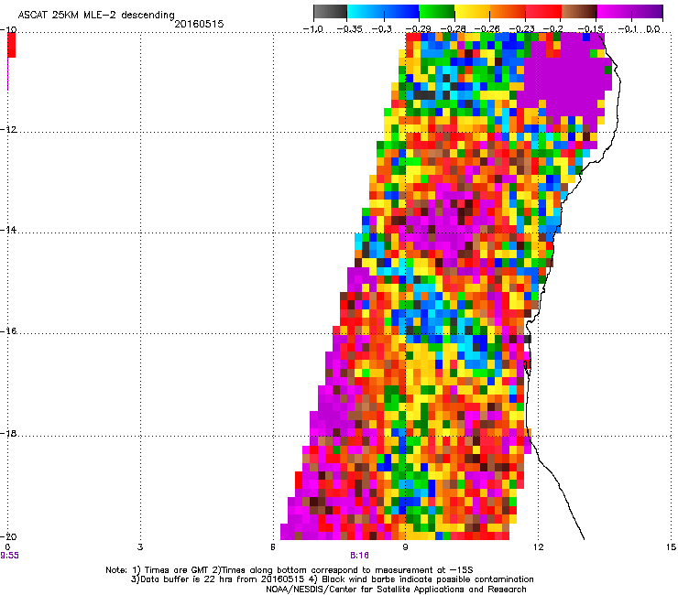This screenshot has width=678, height=595.
Task: Click the '-14' latitude axis label
Action: [8, 230]
